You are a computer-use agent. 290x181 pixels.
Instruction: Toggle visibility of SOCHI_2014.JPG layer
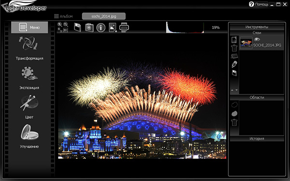[x=257, y=39]
